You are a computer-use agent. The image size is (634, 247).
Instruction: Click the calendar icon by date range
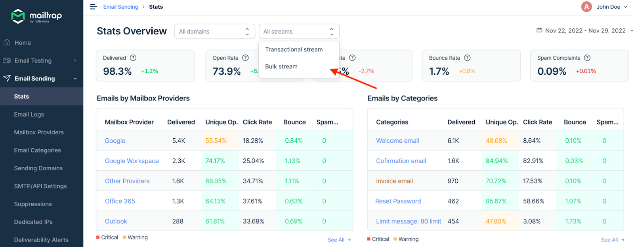[539, 30]
